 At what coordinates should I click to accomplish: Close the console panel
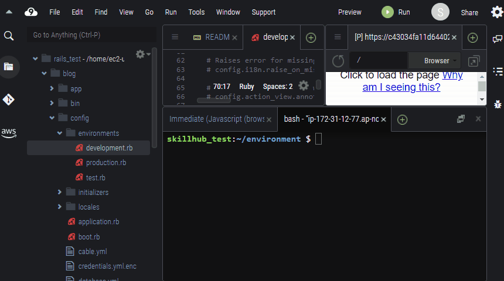point(478,119)
